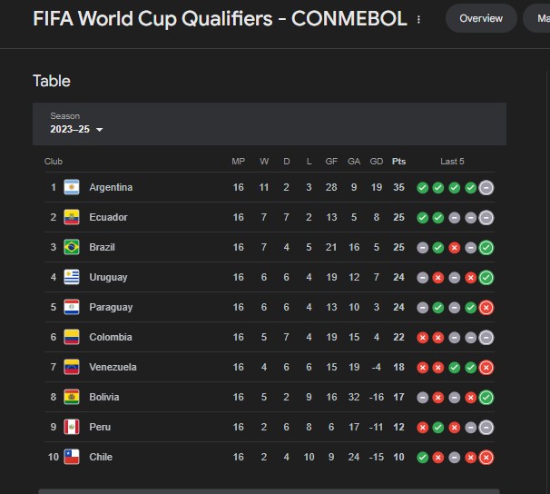The image size is (550, 494).
Task: Click Paraguay's most recent loss result icon
Action: 486,308
